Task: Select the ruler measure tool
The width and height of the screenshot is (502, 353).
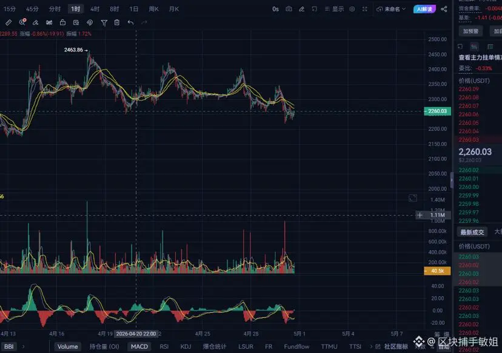Action: pyautogui.click(x=8, y=22)
